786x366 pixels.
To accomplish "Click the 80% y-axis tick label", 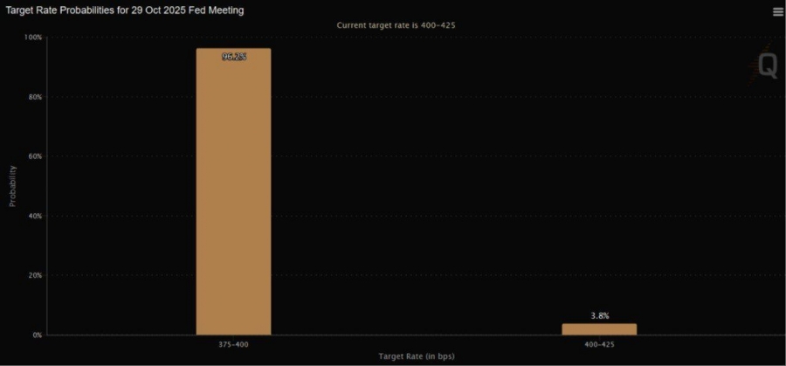I will tap(34, 97).
